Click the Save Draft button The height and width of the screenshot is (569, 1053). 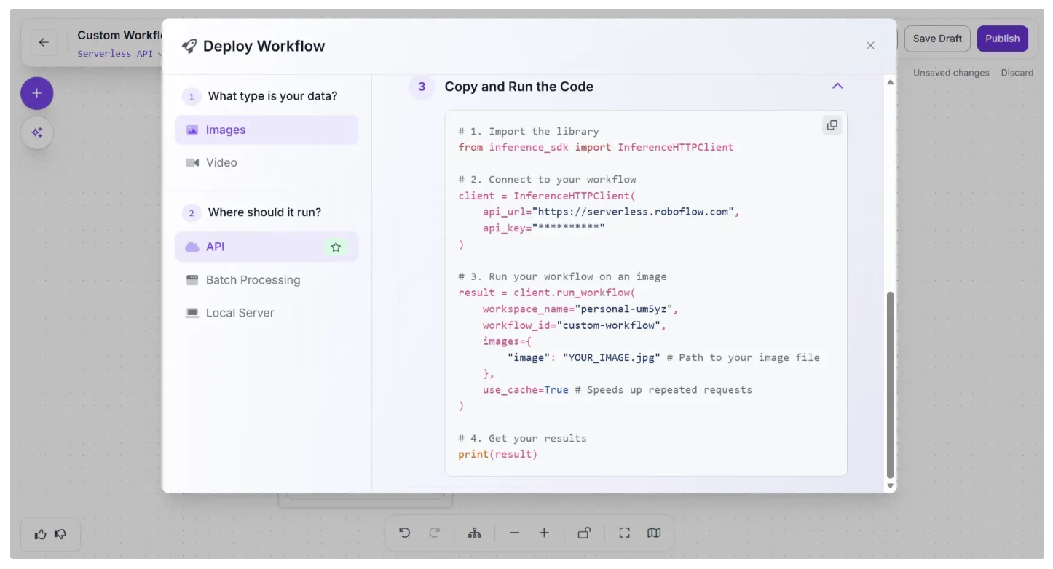pyautogui.click(x=937, y=39)
